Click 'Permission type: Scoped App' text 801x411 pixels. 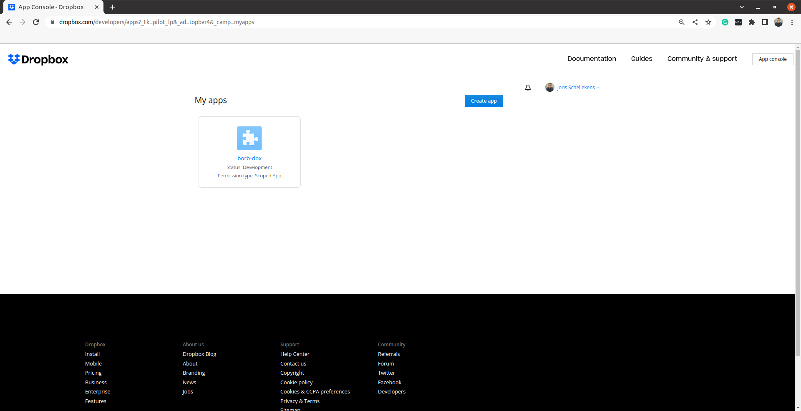click(x=249, y=176)
